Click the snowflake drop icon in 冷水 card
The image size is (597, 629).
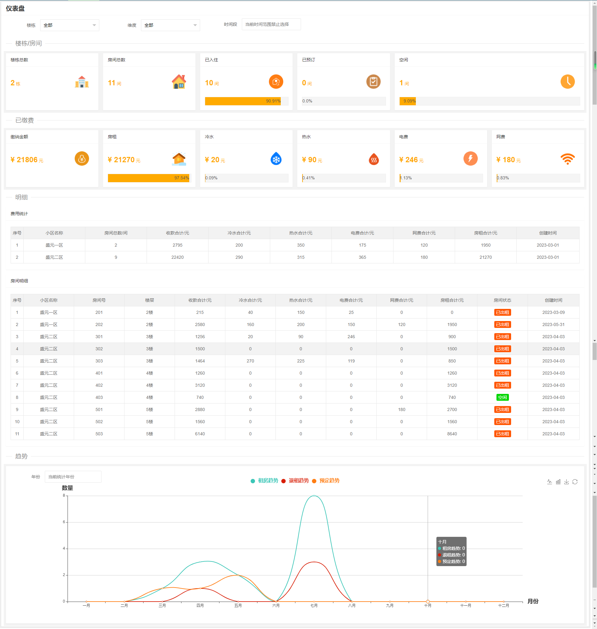point(276,158)
